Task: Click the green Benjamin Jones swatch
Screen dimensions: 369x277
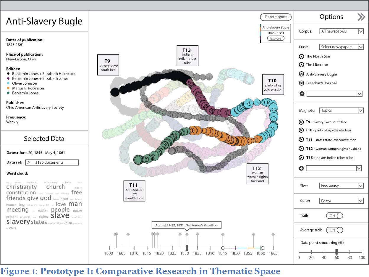Action: [x=8, y=93]
